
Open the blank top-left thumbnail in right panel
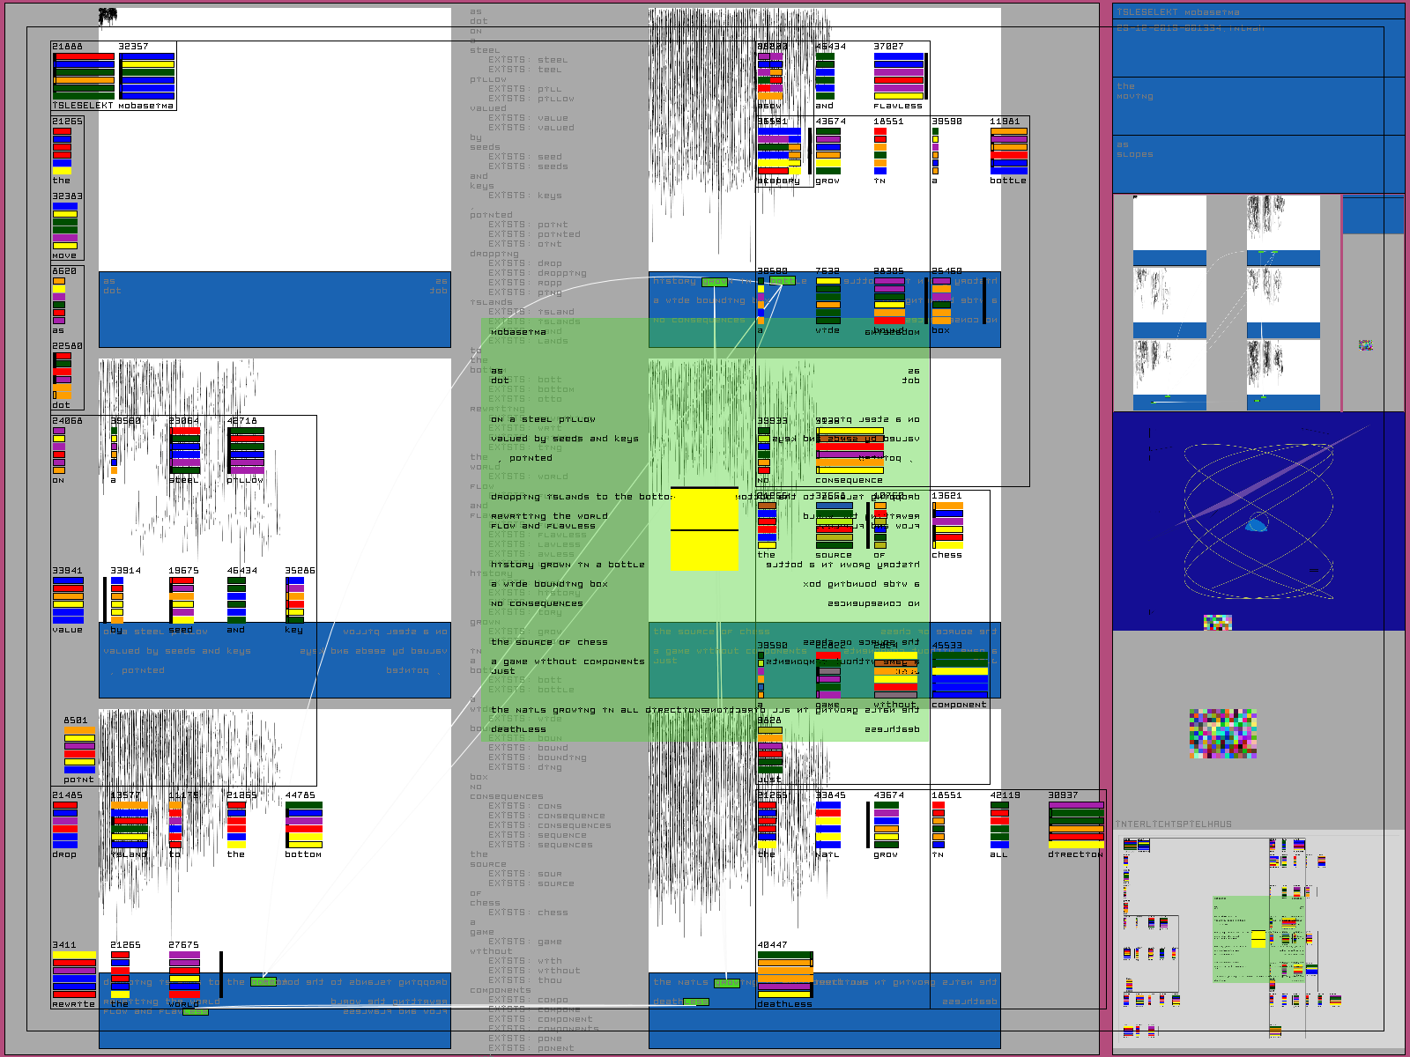coord(1169,230)
